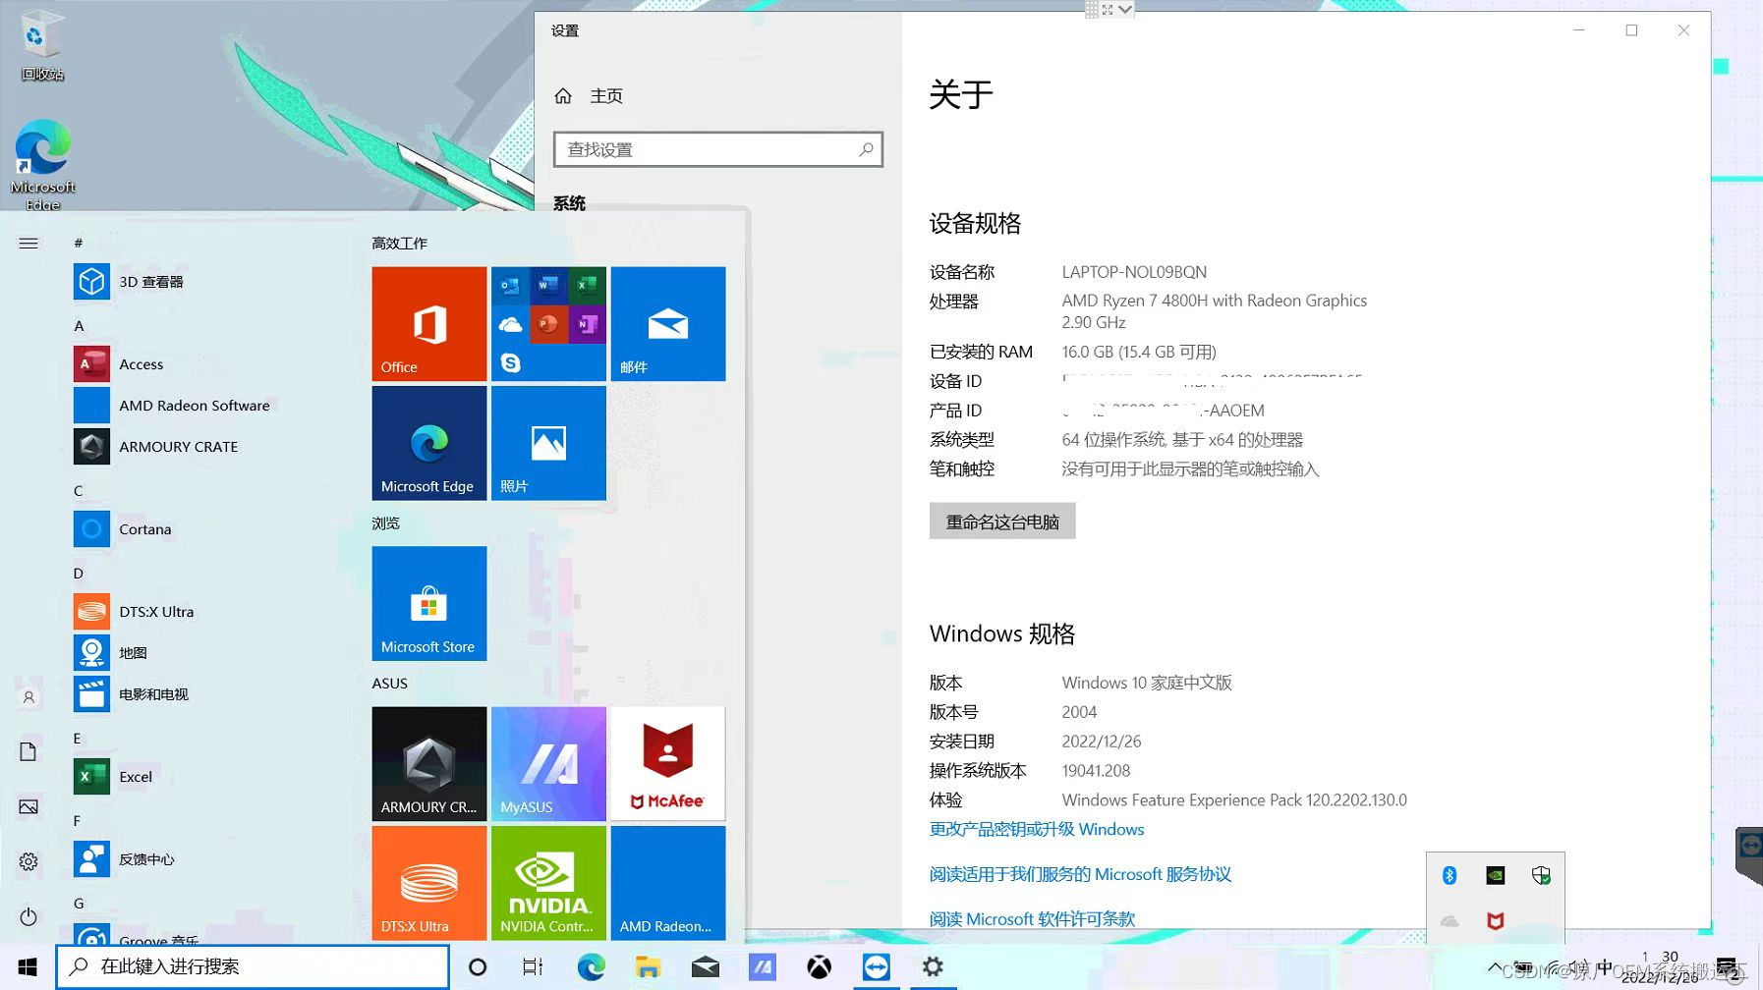This screenshot has height=990, width=1763.
Task: Open the NVIDIA Control Panel tile
Action: [548, 883]
